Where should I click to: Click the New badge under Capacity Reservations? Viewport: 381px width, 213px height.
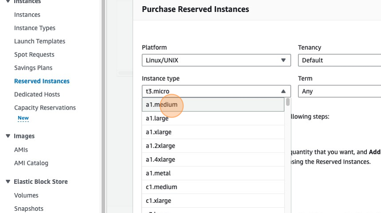point(23,118)
